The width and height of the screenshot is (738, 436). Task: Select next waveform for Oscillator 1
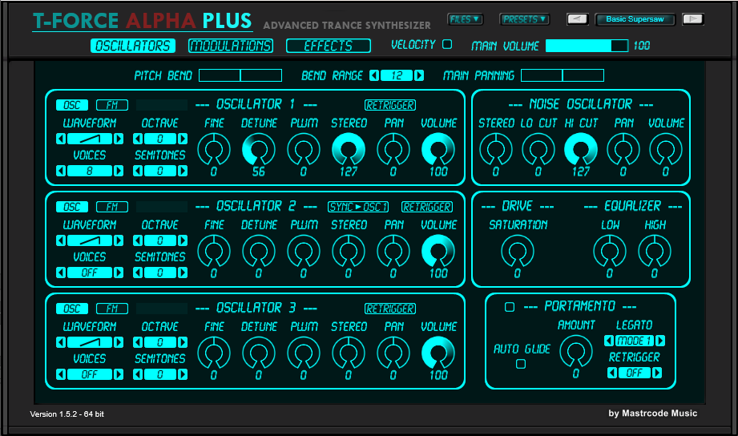(x=119, y=139)
